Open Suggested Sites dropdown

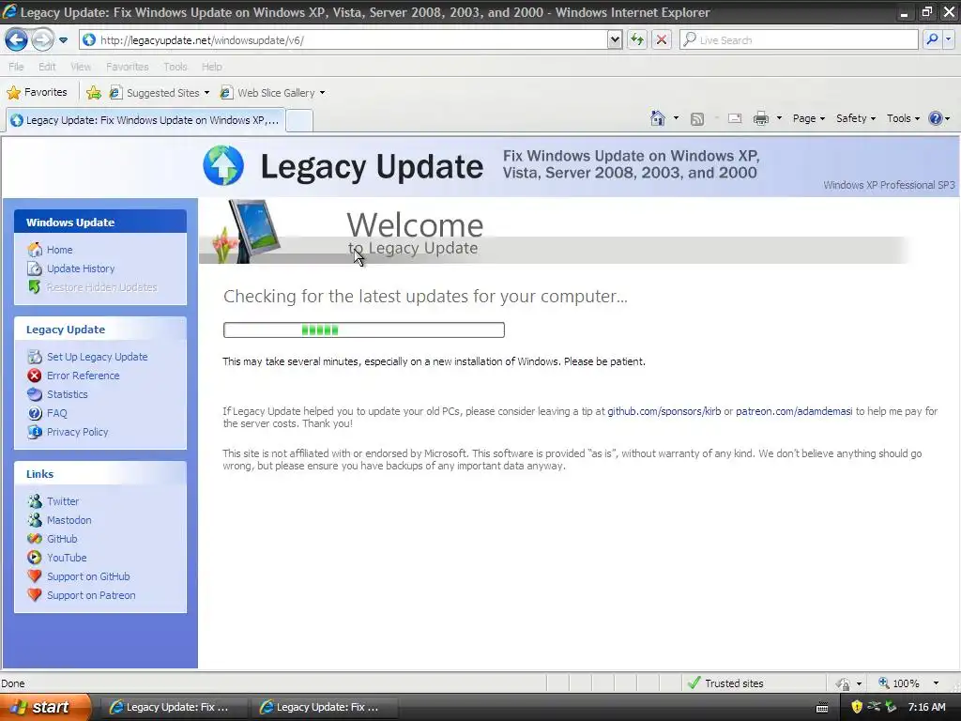tap(160, 93)
